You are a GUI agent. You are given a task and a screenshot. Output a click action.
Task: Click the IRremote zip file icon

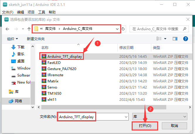(x=44, y=75)
